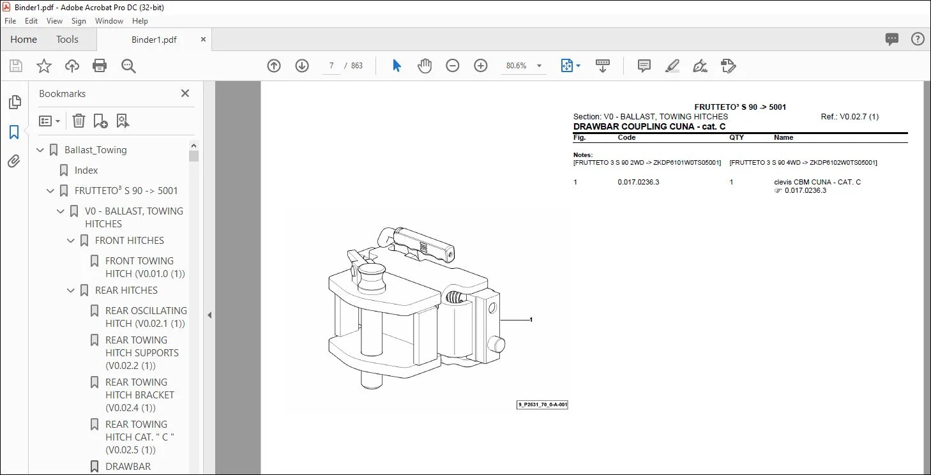Screen dimensions: 931x475
Task: Open the REAR TOWING HITCH SUPPORTS bookmark
Action: pos(142,353)
